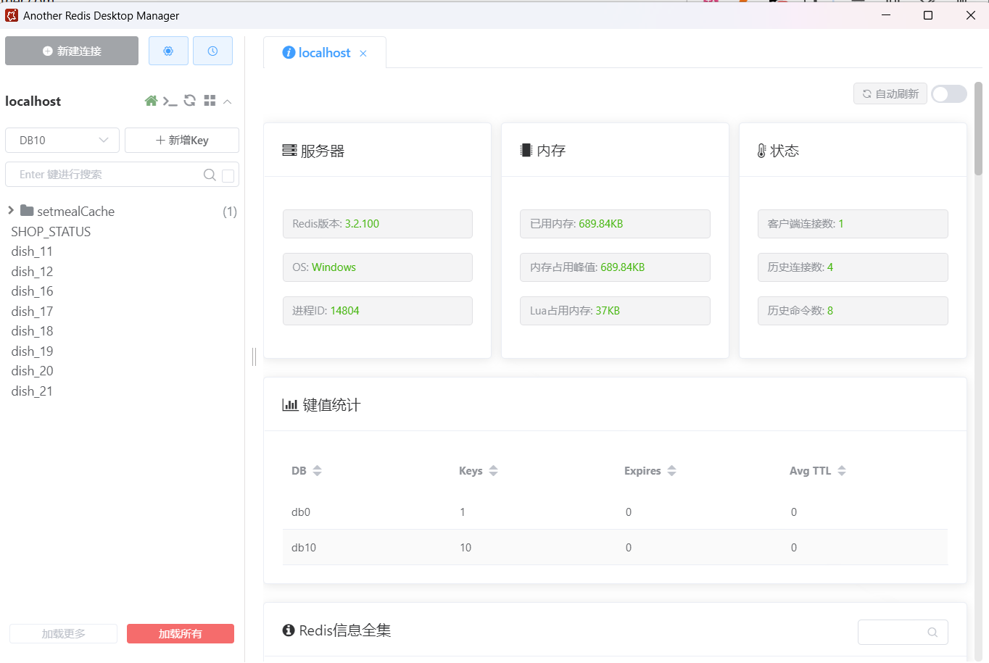Viewport: 989px width, 663px height.
Task: Select setmealCache folder row
Action: (122, 211)
